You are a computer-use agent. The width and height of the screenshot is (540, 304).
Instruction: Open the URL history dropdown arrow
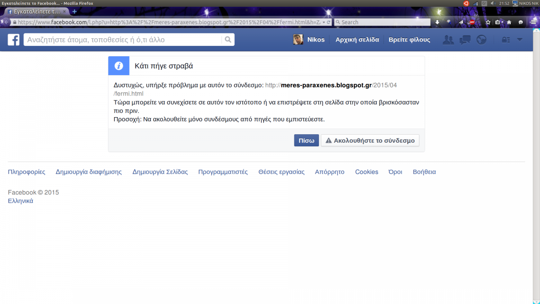323,22
